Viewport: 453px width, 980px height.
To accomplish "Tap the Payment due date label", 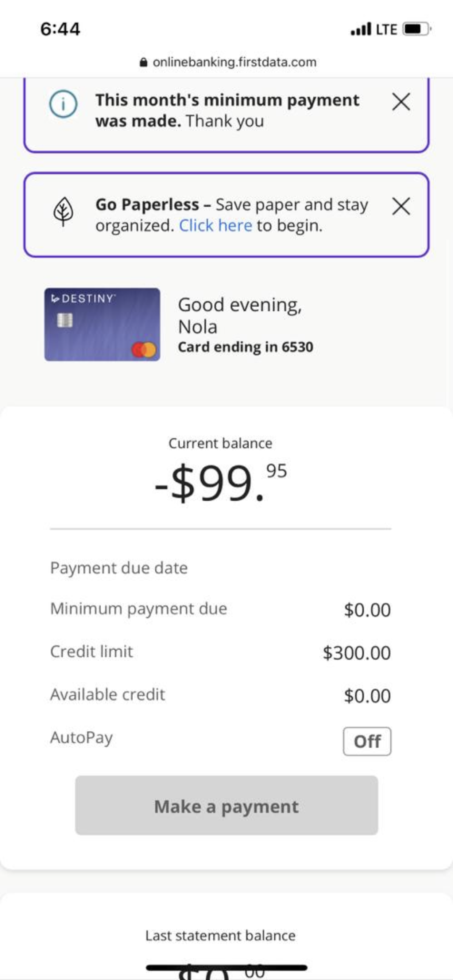I will (119, 568).
